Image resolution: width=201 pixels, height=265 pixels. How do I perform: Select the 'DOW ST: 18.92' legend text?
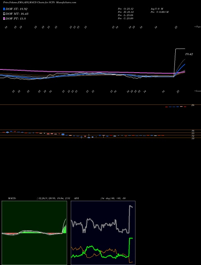[16, 9]
